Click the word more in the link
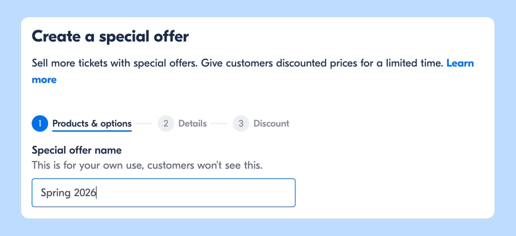Image resolution: width=516 pixels, height=236 pixels. click(x=44, y=80)
